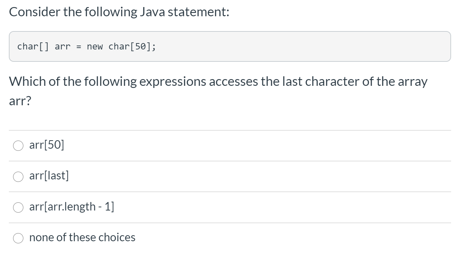Click the 'Consider the following Java statement' title
Image resolution: width=461 pixels, height=261 pixels.
point(119,12)
